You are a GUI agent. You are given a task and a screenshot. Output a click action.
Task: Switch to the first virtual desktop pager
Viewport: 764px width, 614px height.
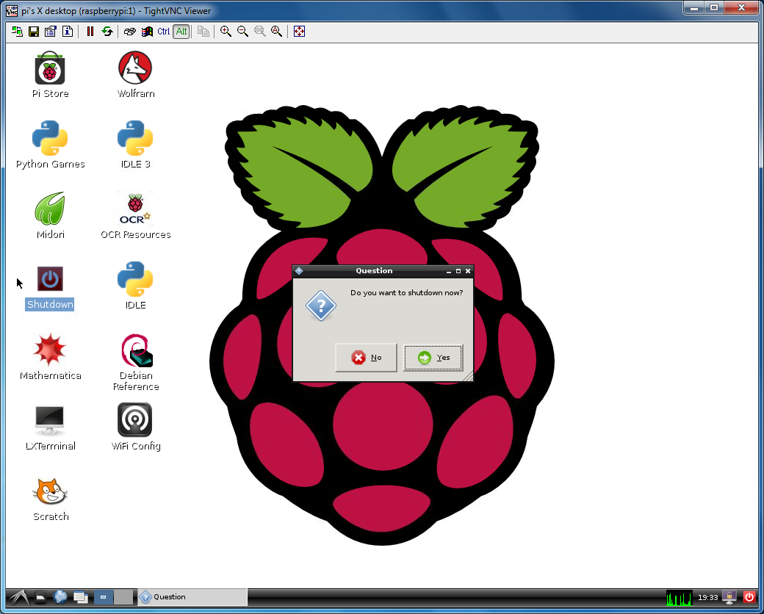[104, 597]
